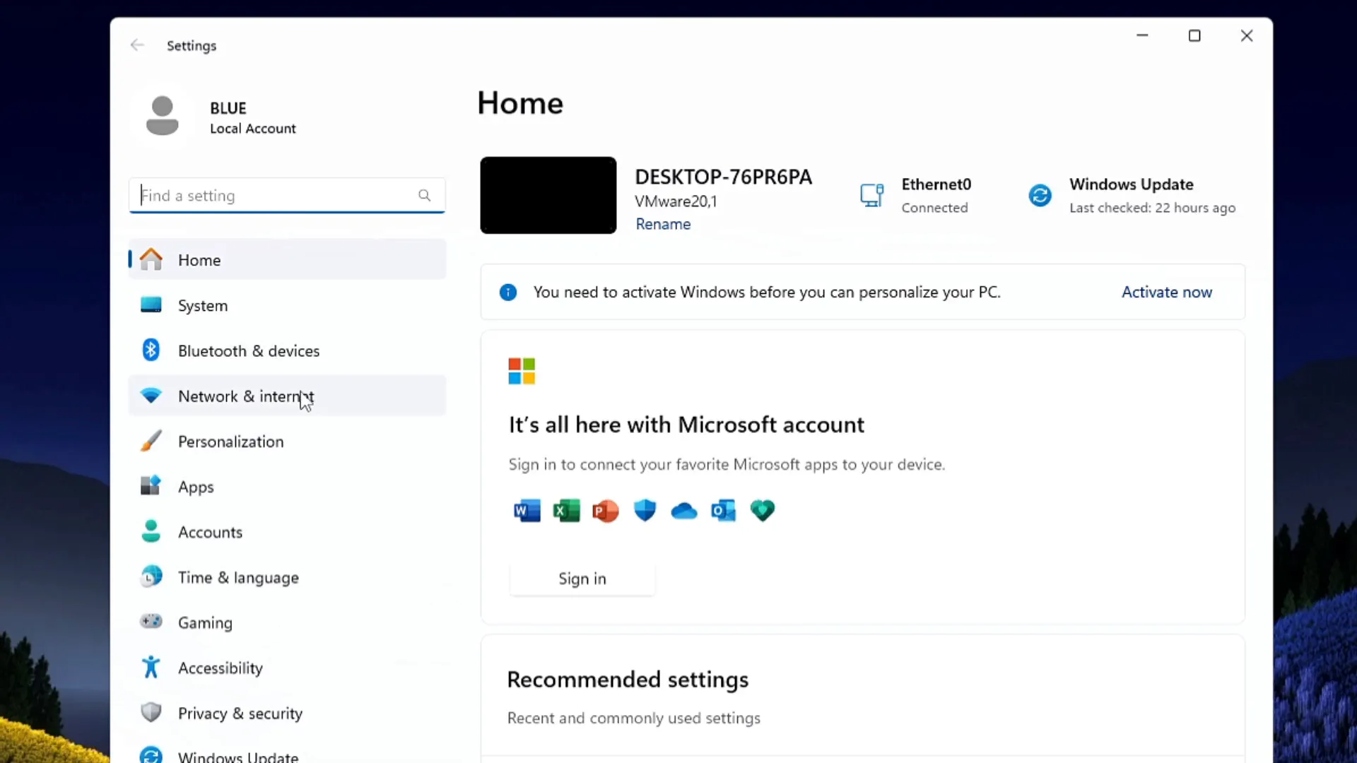This screenshot has height=763, width=1357.
Task: Go back with the arrow button
Action: point(137,45)
